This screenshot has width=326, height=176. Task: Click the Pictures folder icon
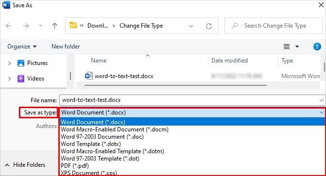tap(21, 63)
